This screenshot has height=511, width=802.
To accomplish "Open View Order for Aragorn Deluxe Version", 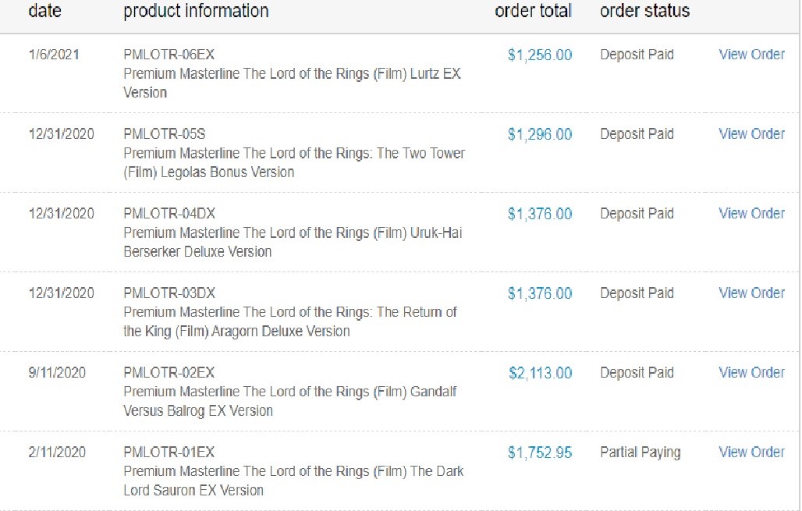I will (751, 293).
